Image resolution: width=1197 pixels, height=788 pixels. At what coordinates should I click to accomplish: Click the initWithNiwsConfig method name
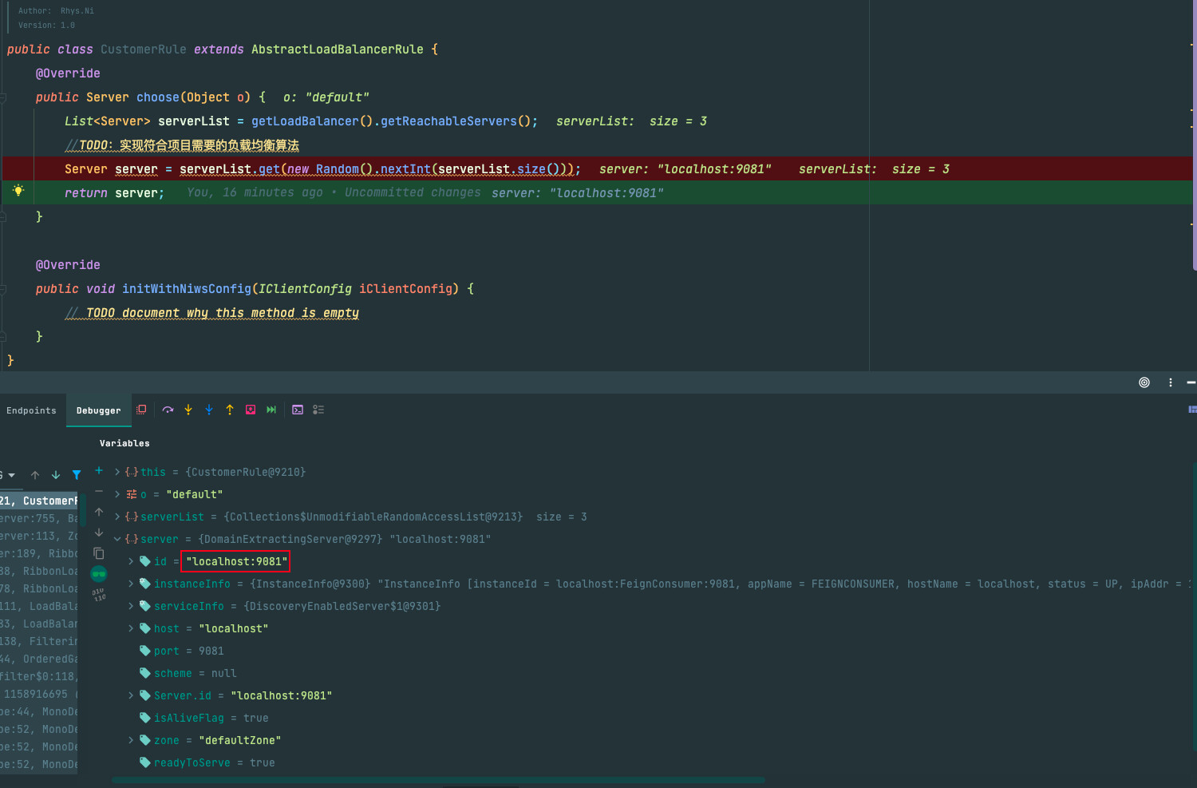187,289
